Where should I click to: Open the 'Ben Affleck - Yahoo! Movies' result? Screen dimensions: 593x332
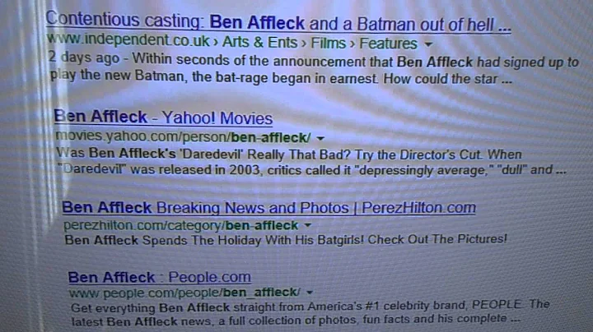pyautogui.click(x=163, y=118)
